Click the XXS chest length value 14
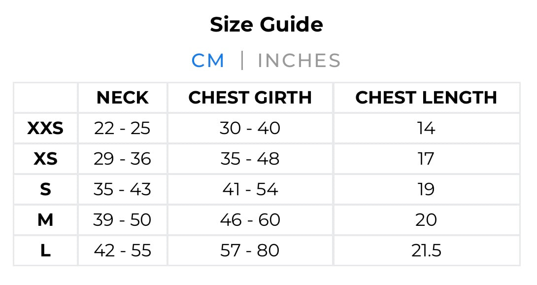537x285 pixels. point(426,129)
